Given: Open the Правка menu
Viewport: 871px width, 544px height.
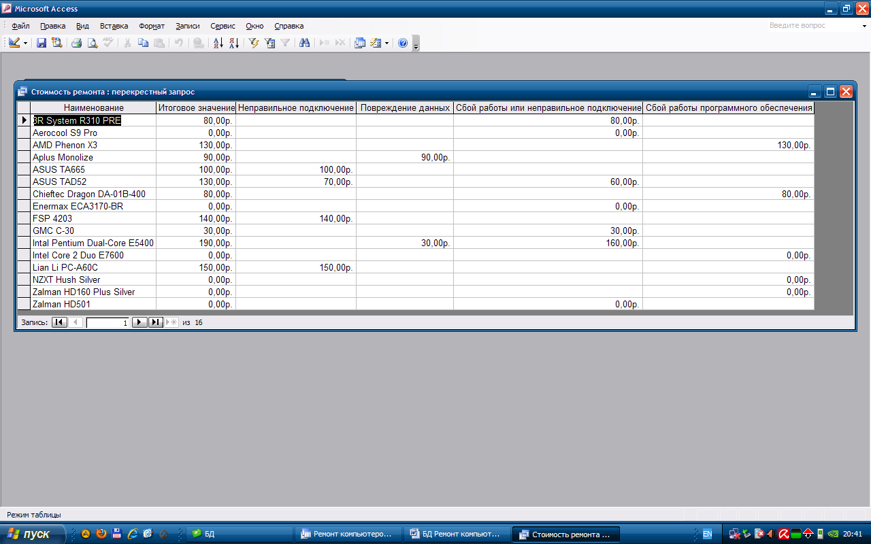Looking at the screenshot, I should (x=53, y=26).
